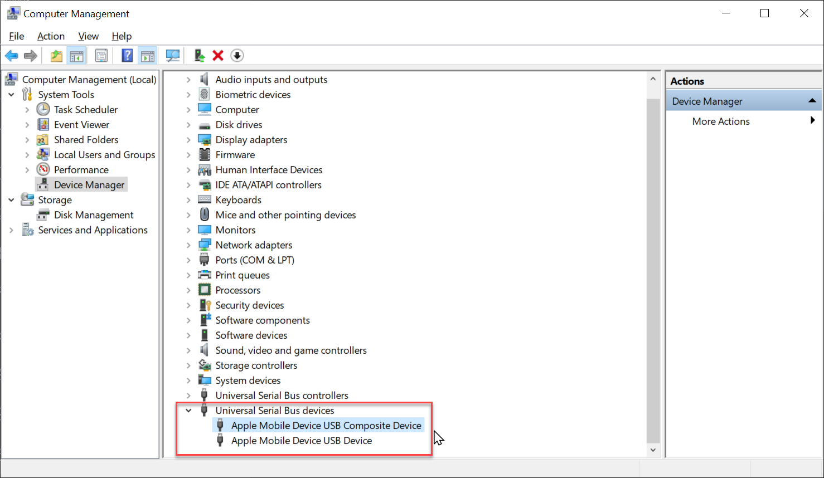Click the Security devices key icon
824x478 pixels.
point(205,305)
